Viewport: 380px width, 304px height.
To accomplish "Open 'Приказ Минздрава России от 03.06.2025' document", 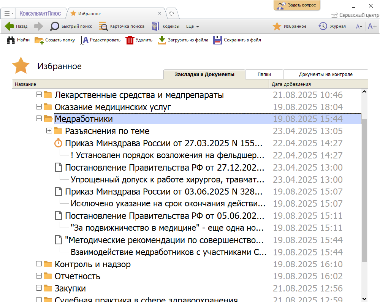I will tap(163, 192).
